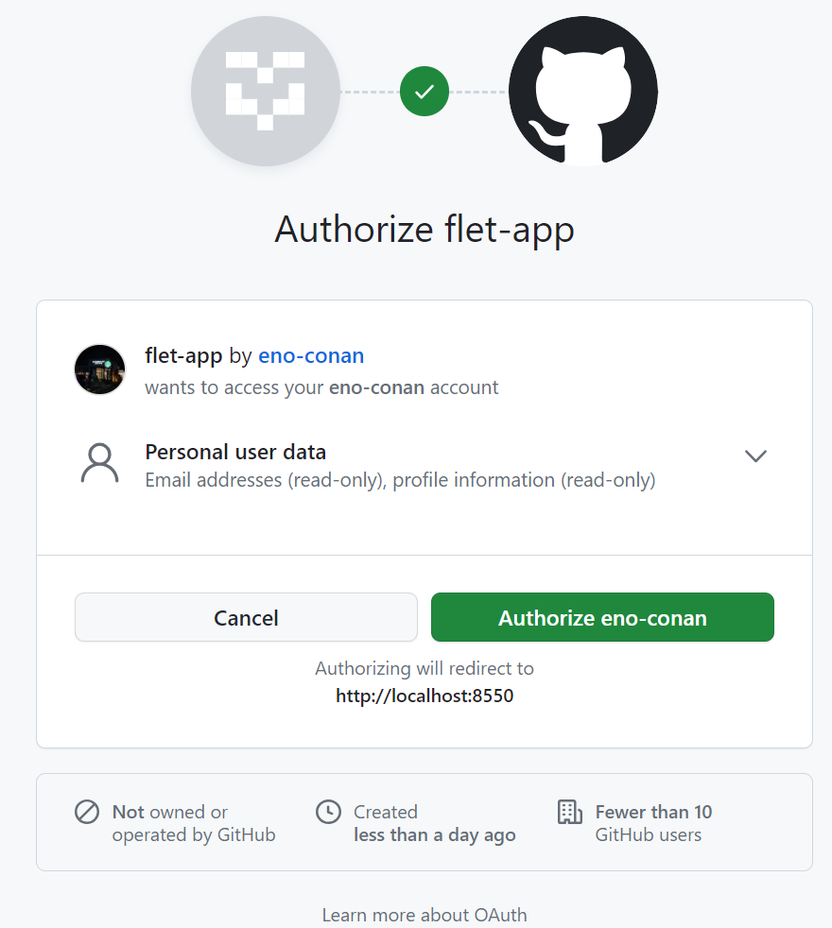
Task: Click the person icon beside Personal user data
Action: click(x=99, y=463)
